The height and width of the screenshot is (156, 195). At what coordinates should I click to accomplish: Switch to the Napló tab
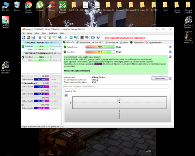124,42
